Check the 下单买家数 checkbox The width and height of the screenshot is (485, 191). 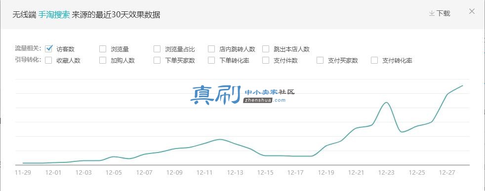point(157,60)
